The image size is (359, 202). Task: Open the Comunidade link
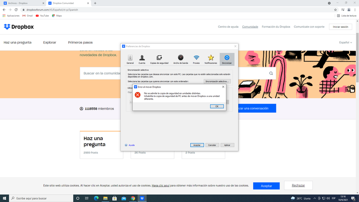tap(250, 27)
